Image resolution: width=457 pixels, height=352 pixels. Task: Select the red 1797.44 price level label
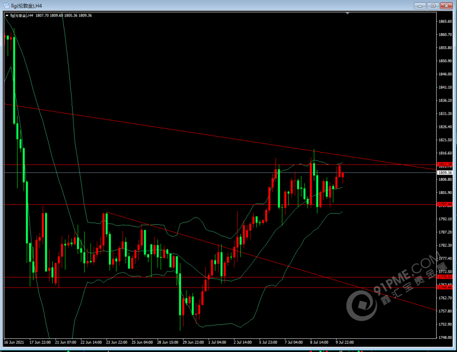click(x=445, y=204)
